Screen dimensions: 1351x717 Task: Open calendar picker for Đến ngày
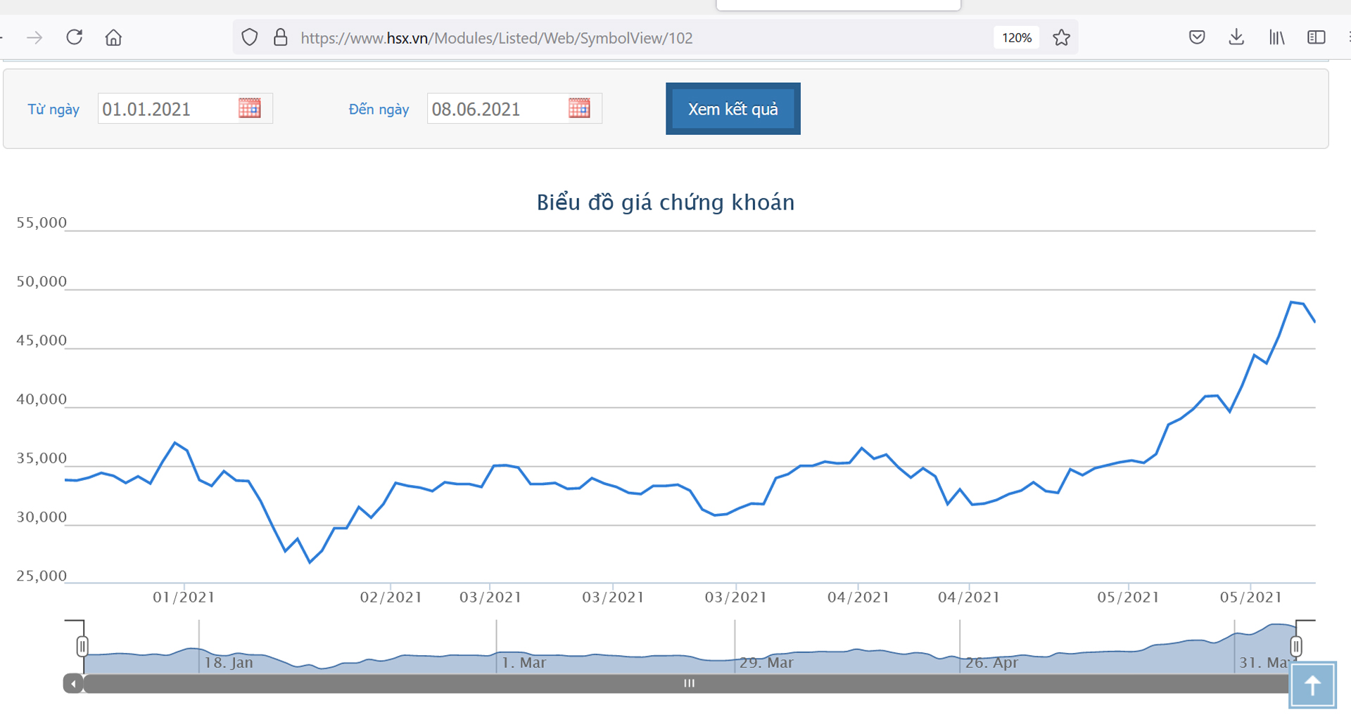click(x=579, y=108)
